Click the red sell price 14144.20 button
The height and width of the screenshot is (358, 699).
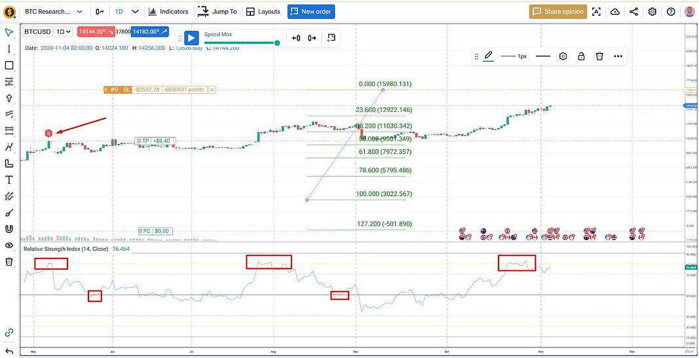96,31
